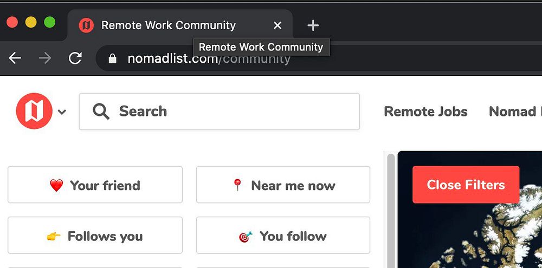
Task: Toggle the Near me now filter
Action: tap(283, 185)
